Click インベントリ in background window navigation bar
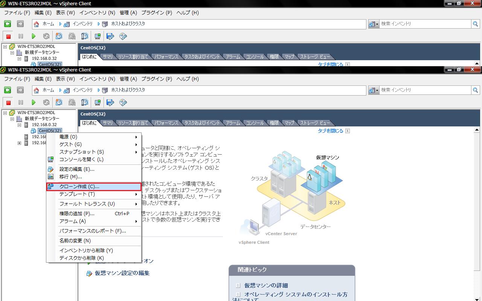This screenshot has width=482, height=301. tap(82, 24)
